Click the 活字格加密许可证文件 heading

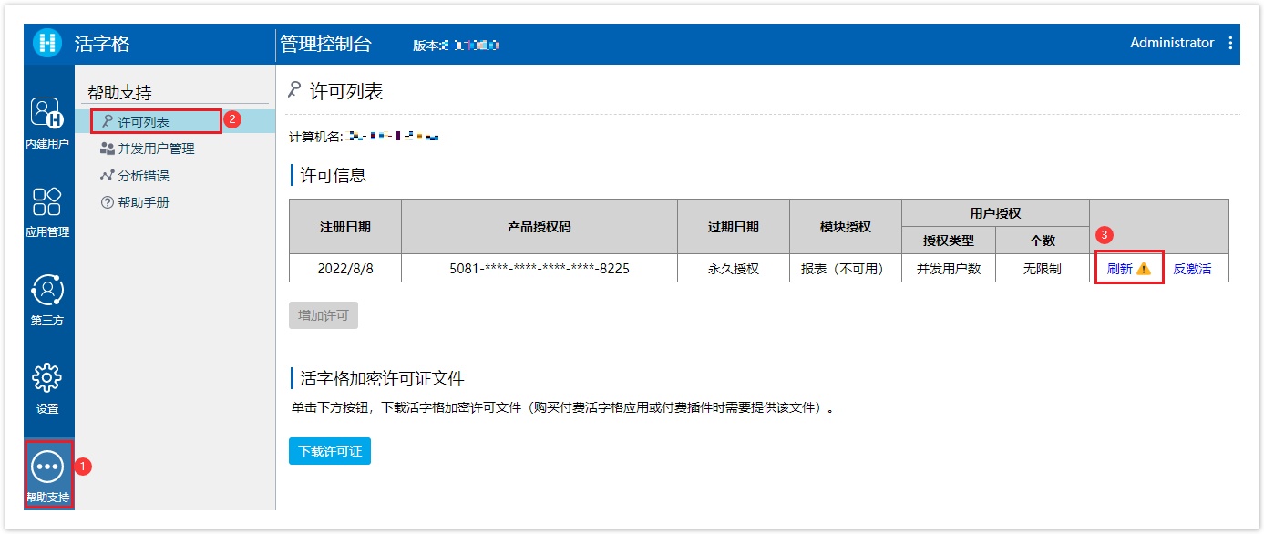coord(383,378)
